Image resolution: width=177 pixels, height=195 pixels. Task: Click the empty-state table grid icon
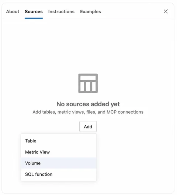[88, 83]
